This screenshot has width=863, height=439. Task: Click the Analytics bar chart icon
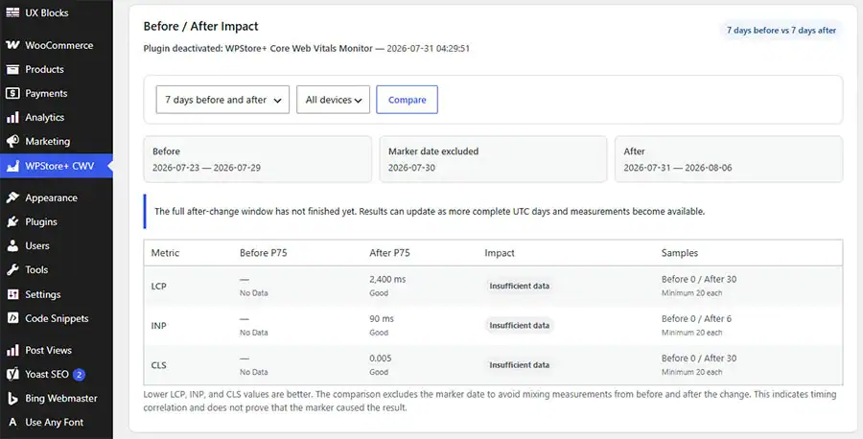[x=12, y=117]
